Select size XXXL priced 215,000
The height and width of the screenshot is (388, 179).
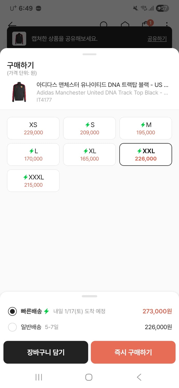tap(33, 180)
